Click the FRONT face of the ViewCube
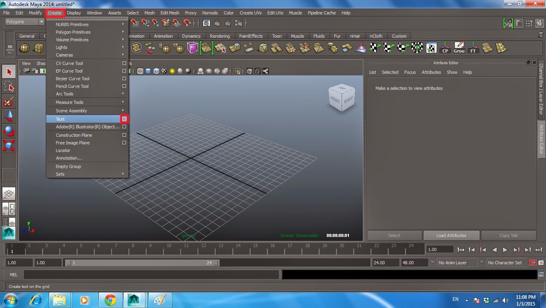 coord(335,99)
